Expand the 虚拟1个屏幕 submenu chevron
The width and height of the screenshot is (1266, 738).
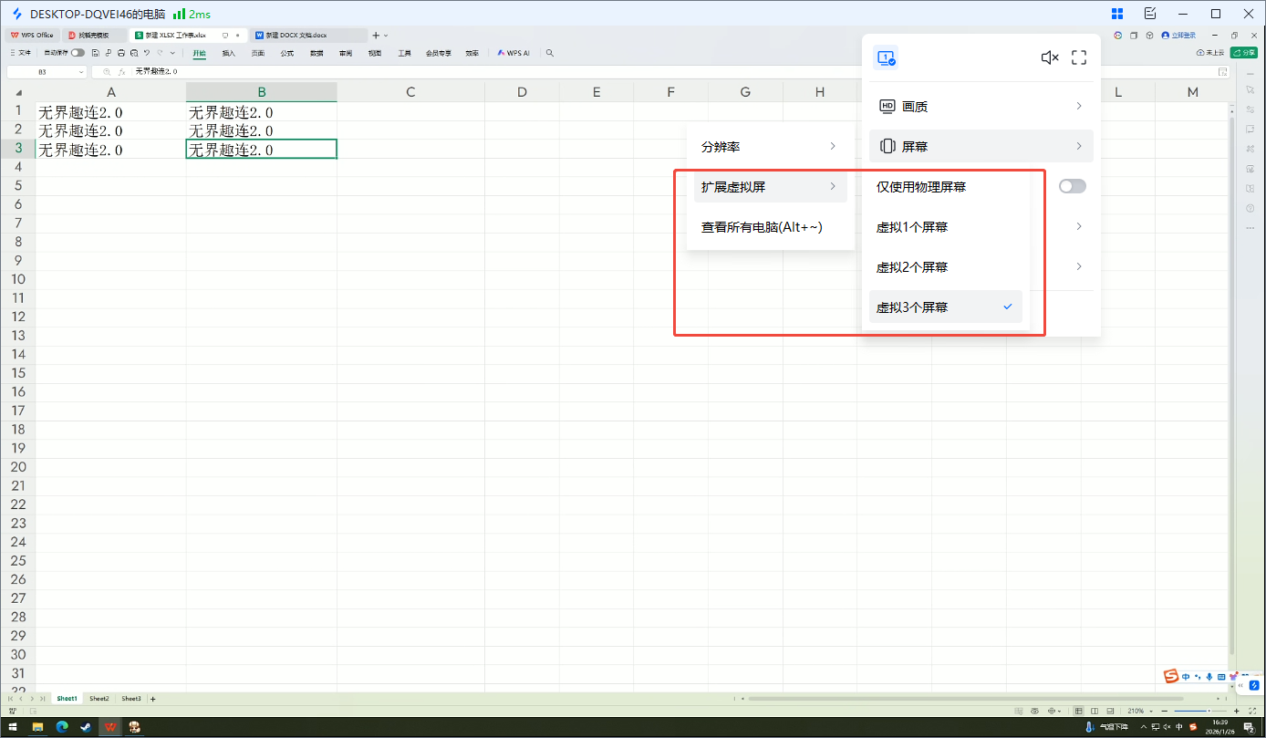tap(1079, 226)
